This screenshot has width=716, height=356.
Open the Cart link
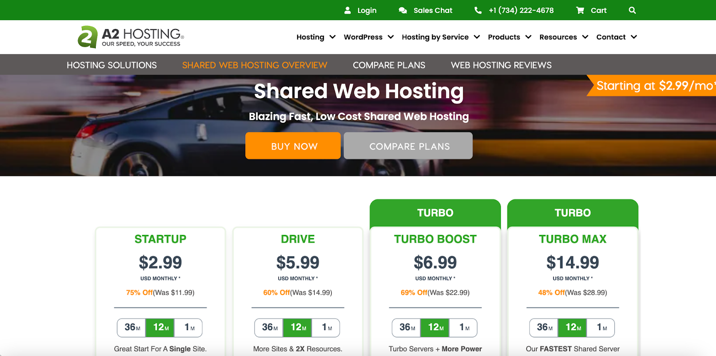click(598, 10)
